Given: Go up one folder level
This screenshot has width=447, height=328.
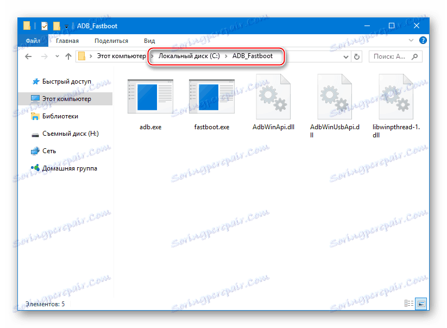Looking at the screenshot, I should coord(68,56).
